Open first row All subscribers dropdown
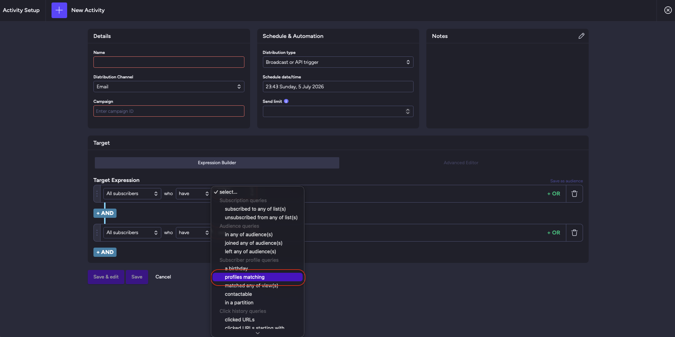The image size is (675, 337). [132, 194]
